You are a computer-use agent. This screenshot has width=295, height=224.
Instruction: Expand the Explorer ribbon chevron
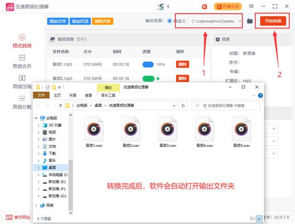click(254, 95)
